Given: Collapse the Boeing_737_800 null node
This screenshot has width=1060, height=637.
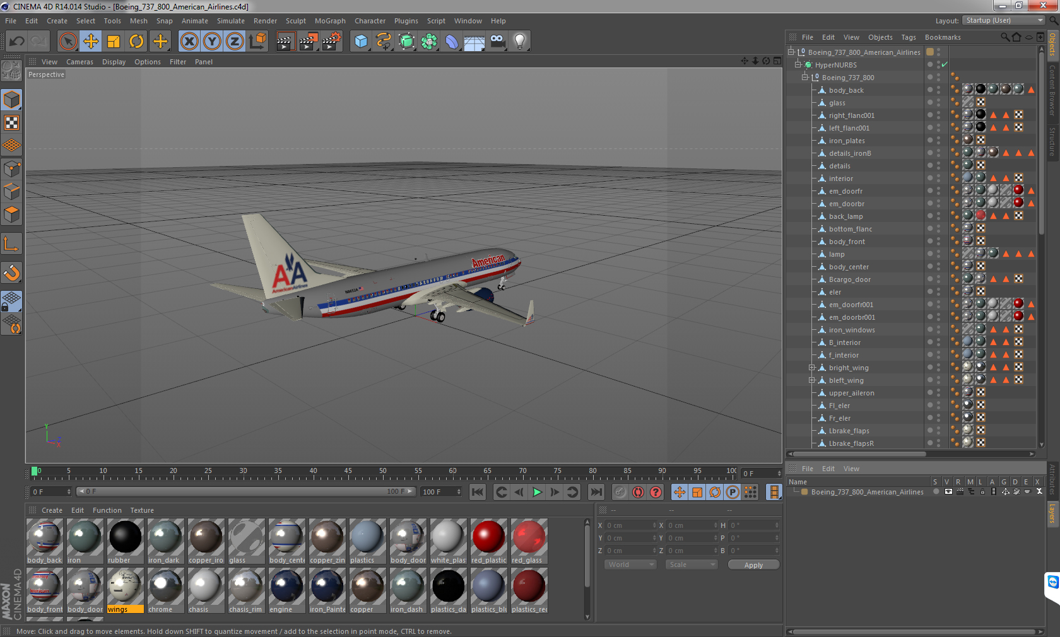Looking at the screenshot, I should coord(804,78).
